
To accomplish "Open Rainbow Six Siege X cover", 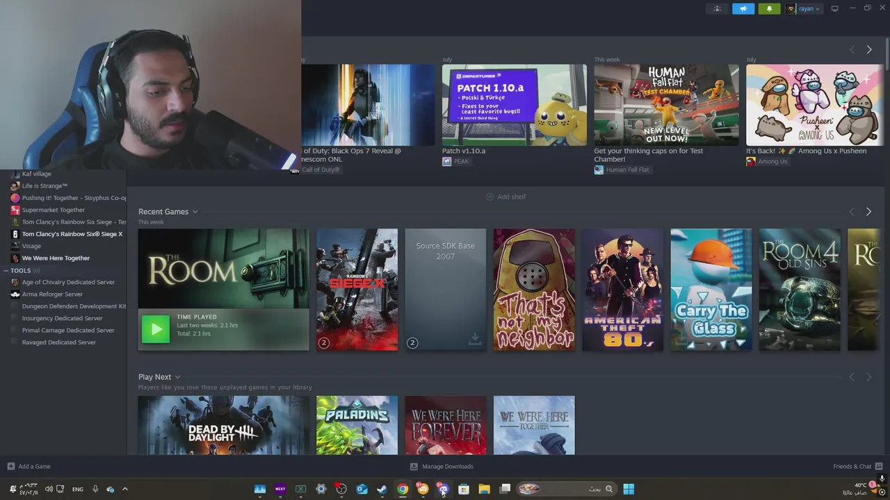I will (357, 290).
